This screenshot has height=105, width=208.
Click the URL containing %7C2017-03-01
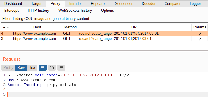pos(119,34)
